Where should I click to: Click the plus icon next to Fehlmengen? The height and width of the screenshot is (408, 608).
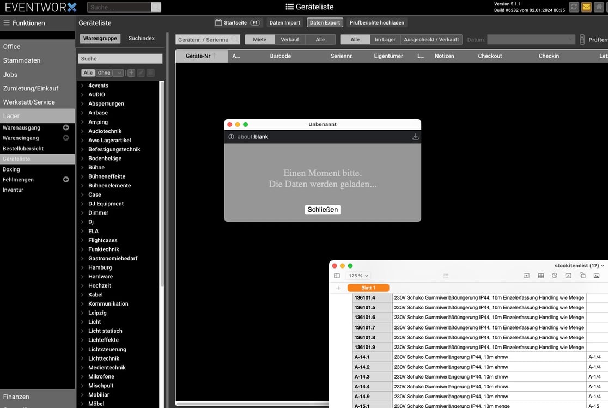click(66, 180)
